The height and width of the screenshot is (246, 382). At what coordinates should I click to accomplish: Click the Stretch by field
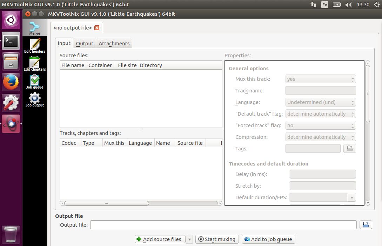(x=323, y=186)
